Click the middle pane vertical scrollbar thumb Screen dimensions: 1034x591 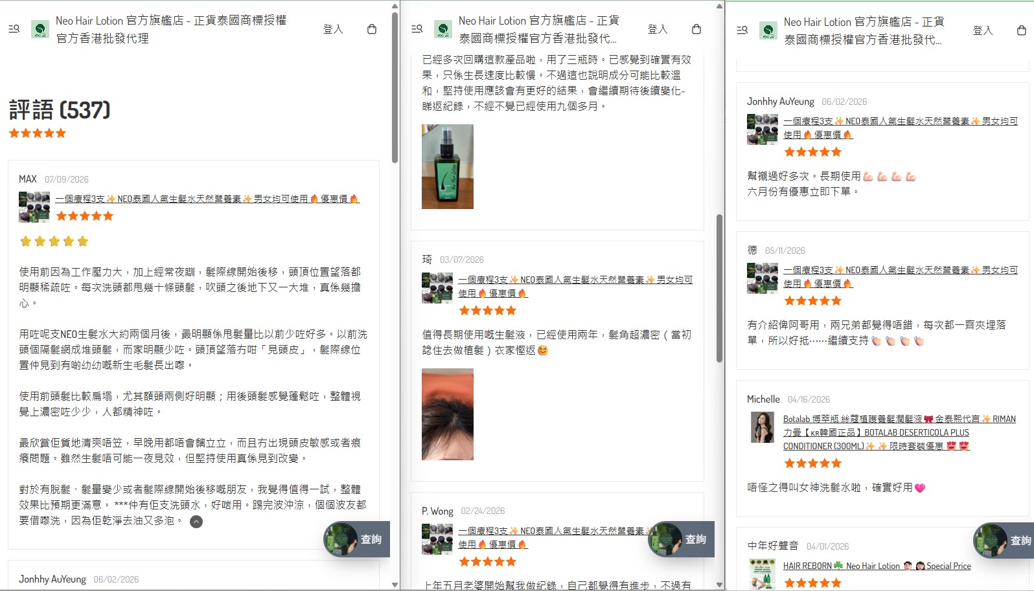719,288
